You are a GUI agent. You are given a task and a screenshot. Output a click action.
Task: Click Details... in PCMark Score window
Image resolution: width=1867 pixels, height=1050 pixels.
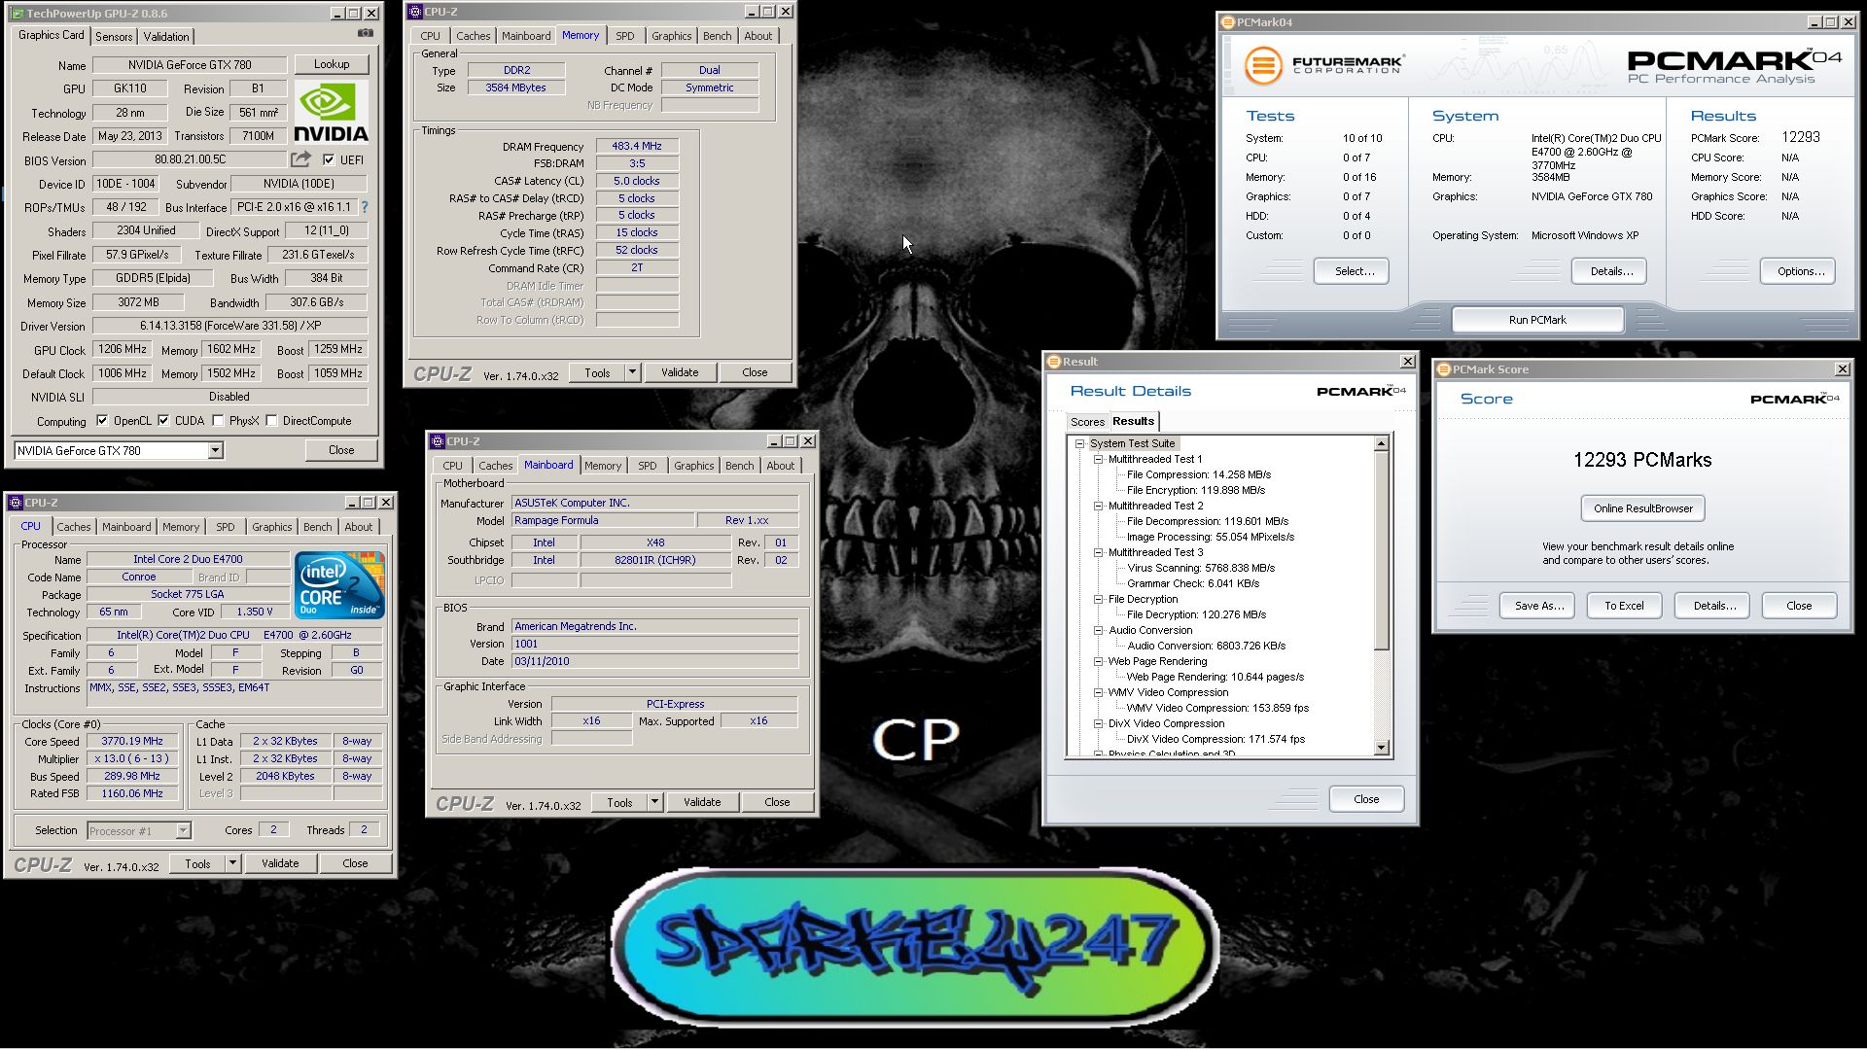point(1712,606)
